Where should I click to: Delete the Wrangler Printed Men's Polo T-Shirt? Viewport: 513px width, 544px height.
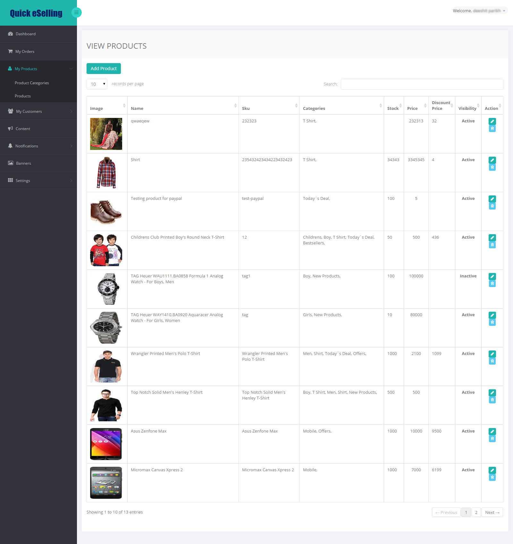(x=492, y=361)
